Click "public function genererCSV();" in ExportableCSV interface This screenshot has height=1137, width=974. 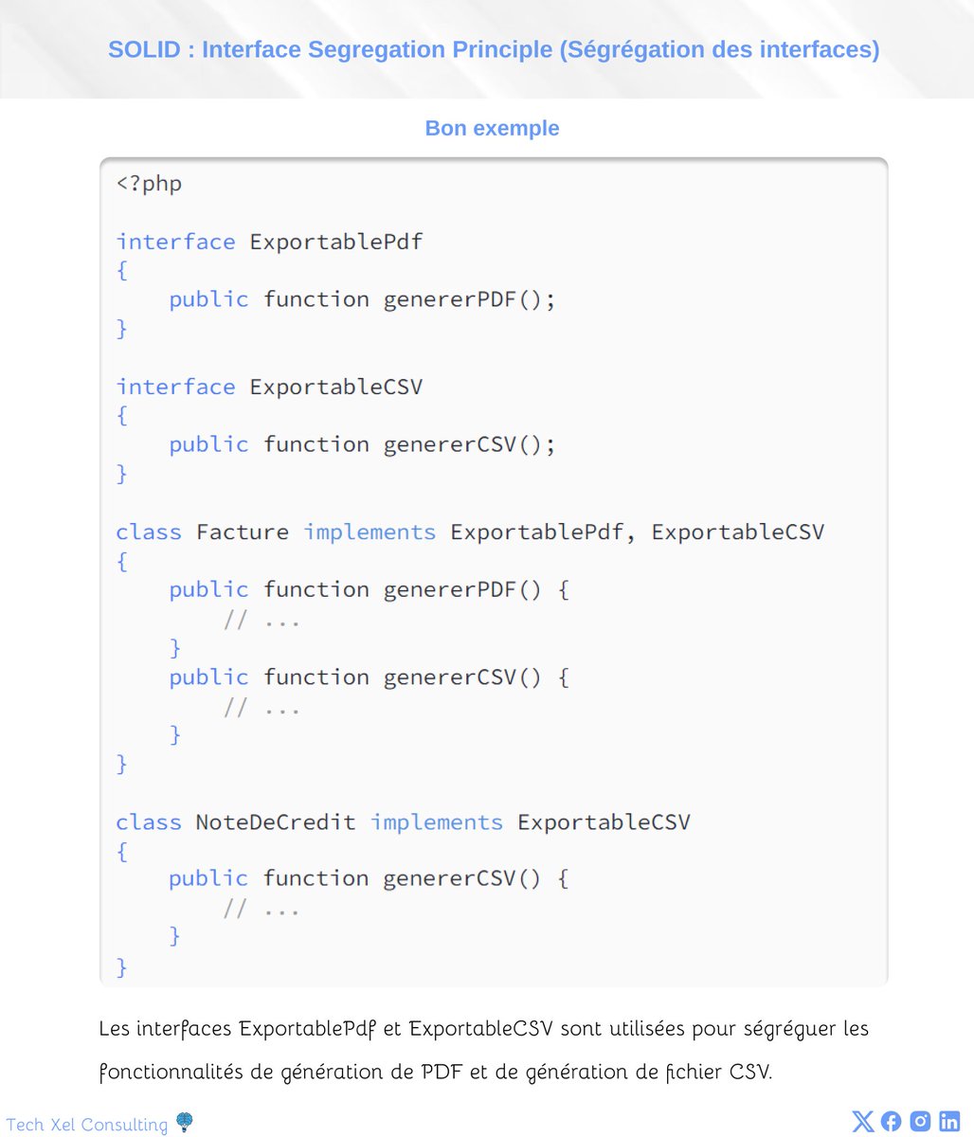pos(363,444)
